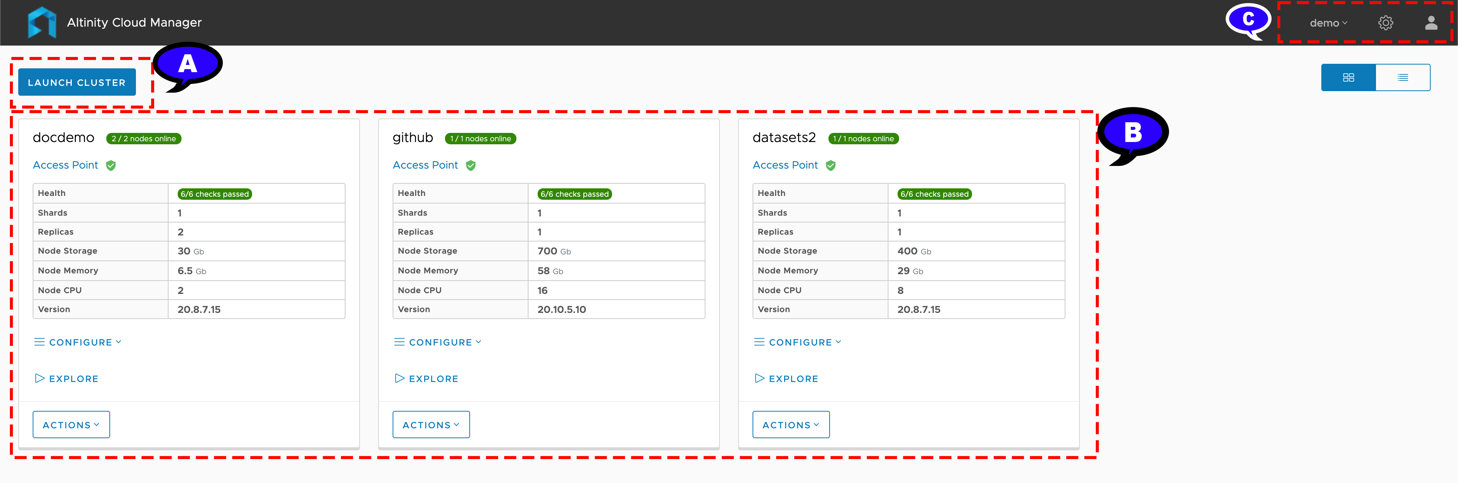Click the datasets2 cluster name
This screenshot has height=483, width=1458.
[784, 137]
